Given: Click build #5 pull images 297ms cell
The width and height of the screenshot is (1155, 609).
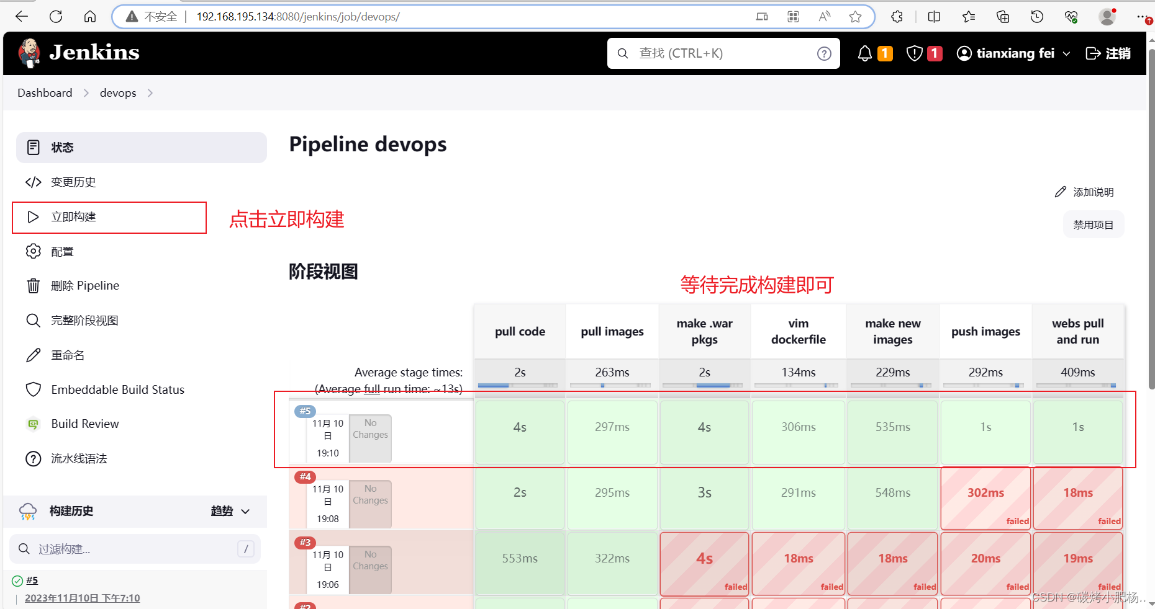Looking at the screenshot, I should point(612,432).
